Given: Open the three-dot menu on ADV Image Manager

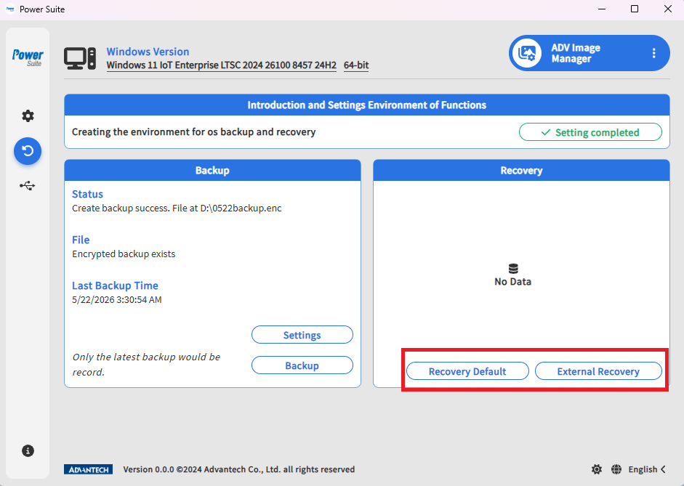Looking at the screenshot, I should pyautogui.click(x=653, y=53).
